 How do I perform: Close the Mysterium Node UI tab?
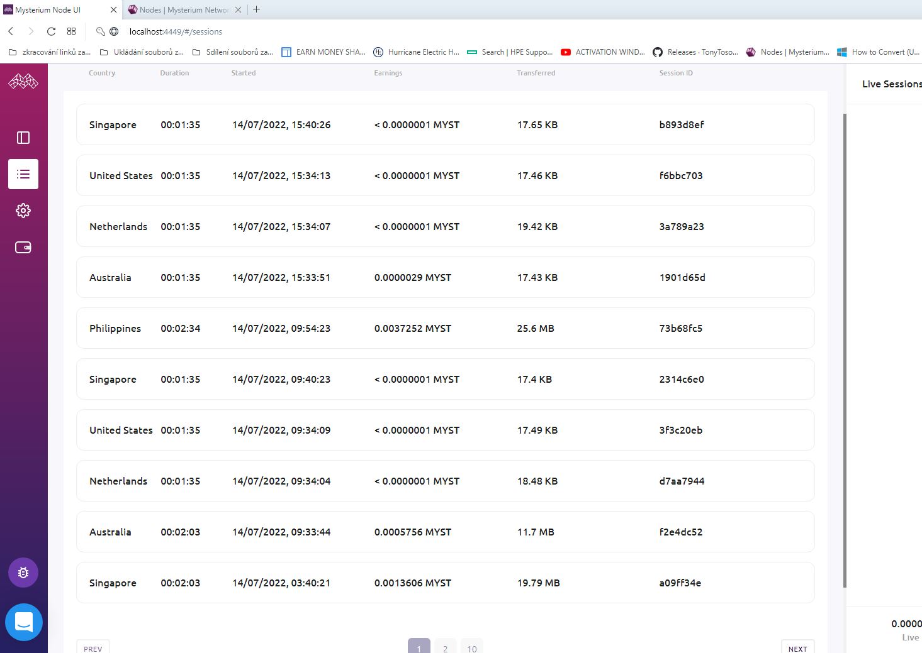pos(113,10)
